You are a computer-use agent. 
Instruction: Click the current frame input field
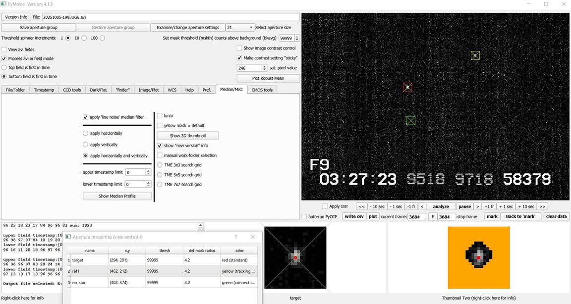coord(416,217)
